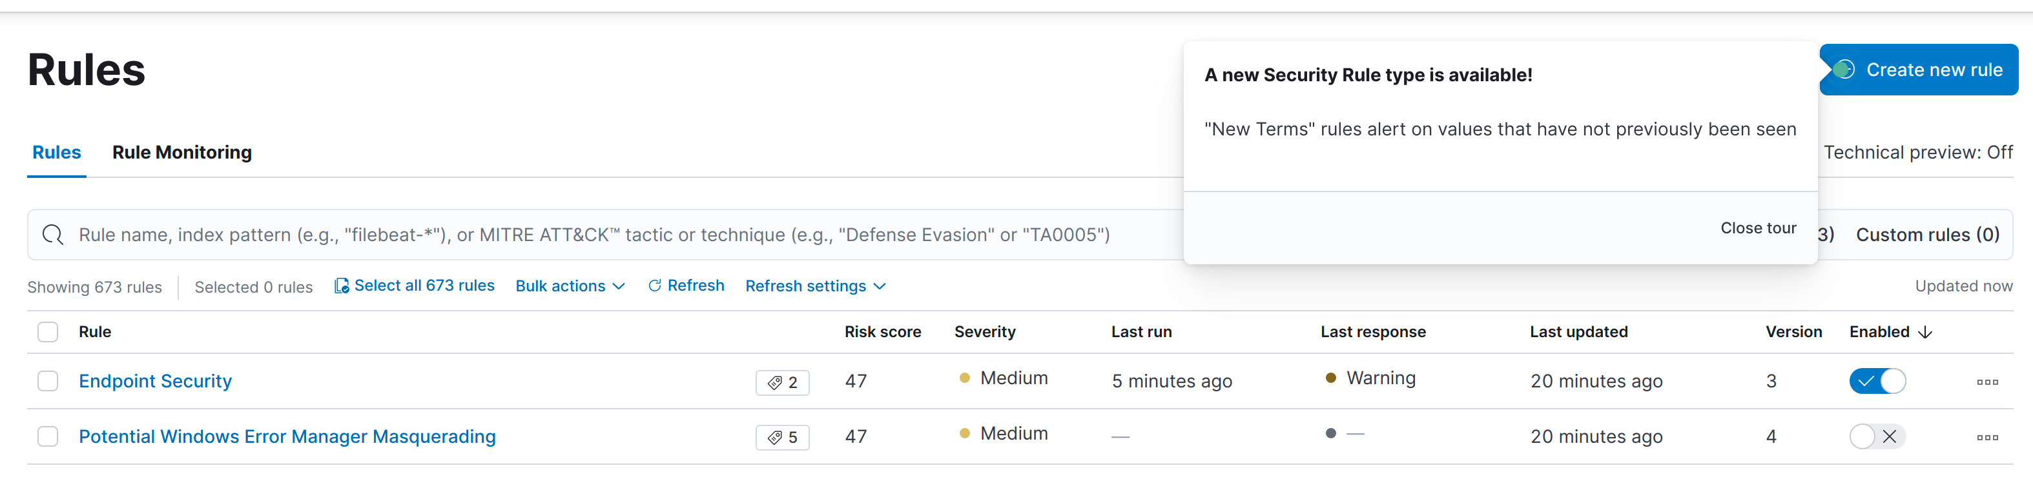Open actions menu for Endpoint Security row
The width and height of the screenshot is (2033, 477).
point(1987,382)
